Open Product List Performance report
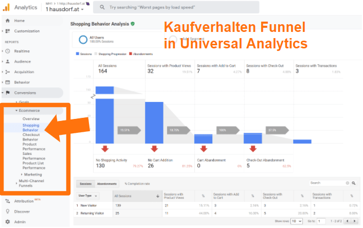This screenshot has height=228, width=363. click(34, 165)
